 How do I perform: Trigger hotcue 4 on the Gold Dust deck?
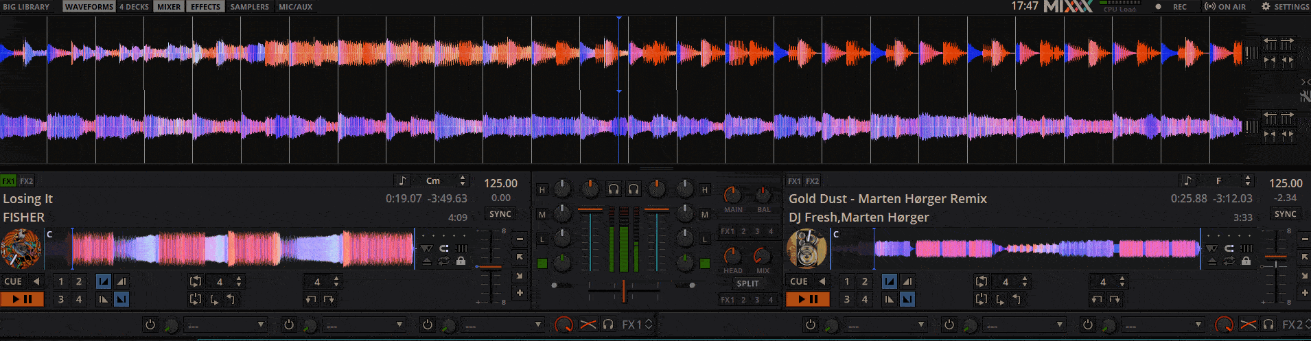[865, 299]
